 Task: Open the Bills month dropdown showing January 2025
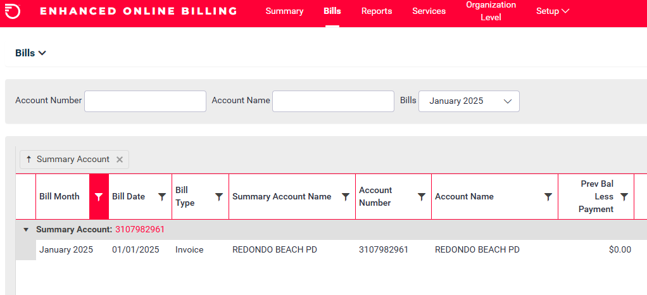pos(469,101)
